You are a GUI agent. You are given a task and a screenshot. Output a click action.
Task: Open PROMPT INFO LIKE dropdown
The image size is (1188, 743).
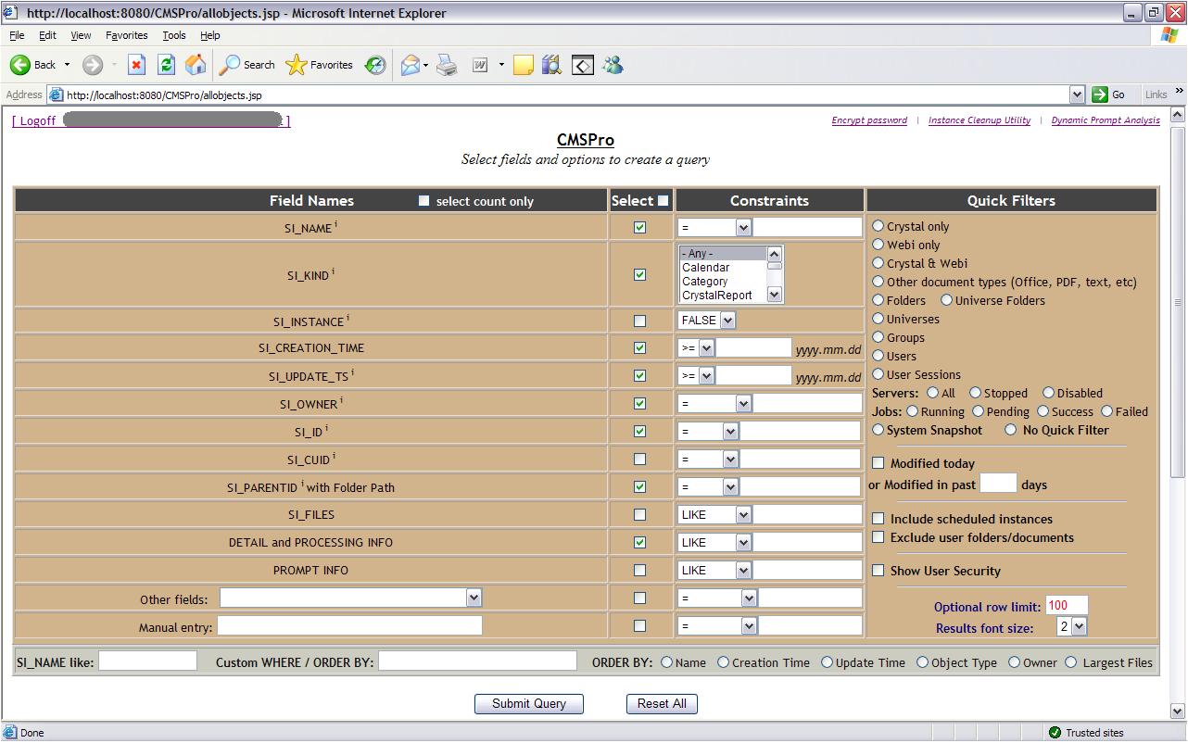point(714,571)
